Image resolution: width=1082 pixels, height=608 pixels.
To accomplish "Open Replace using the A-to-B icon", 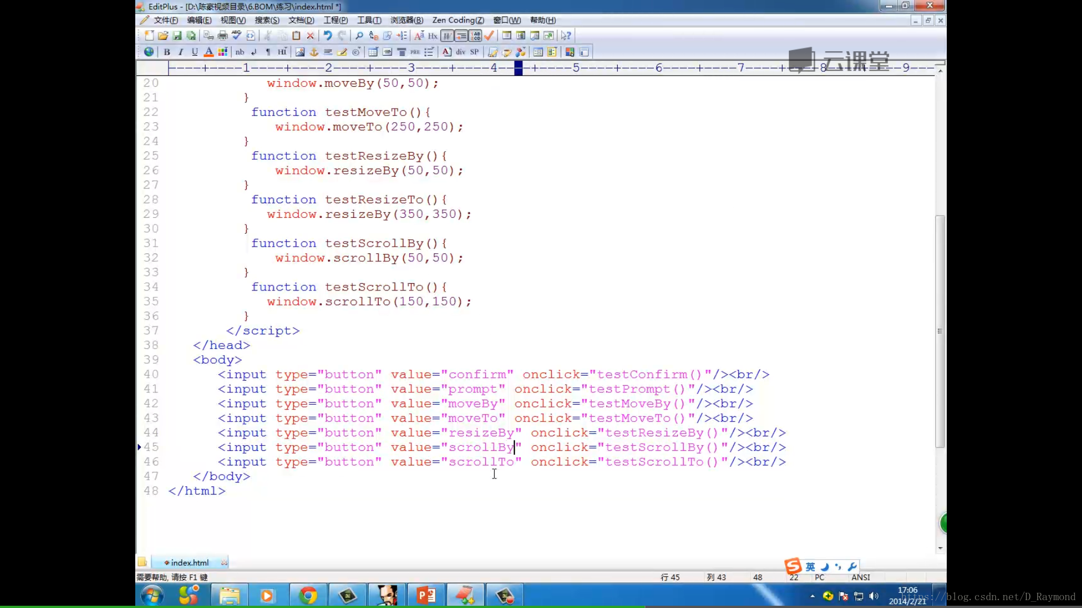I will [373, 35].
